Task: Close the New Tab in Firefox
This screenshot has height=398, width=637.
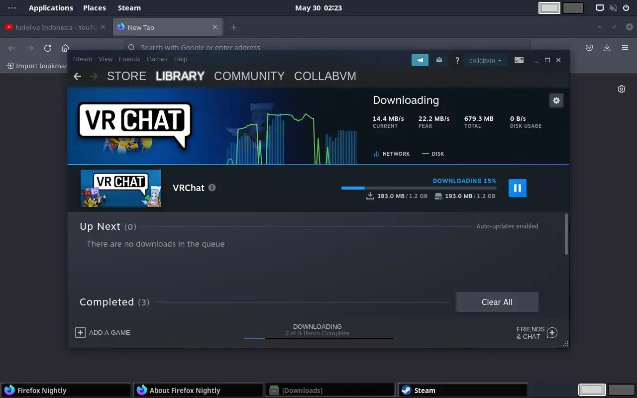Action: click(x=215, y=27)
